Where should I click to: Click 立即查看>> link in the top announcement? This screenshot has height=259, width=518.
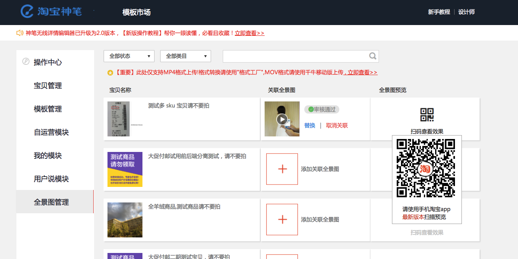[250, 33]
